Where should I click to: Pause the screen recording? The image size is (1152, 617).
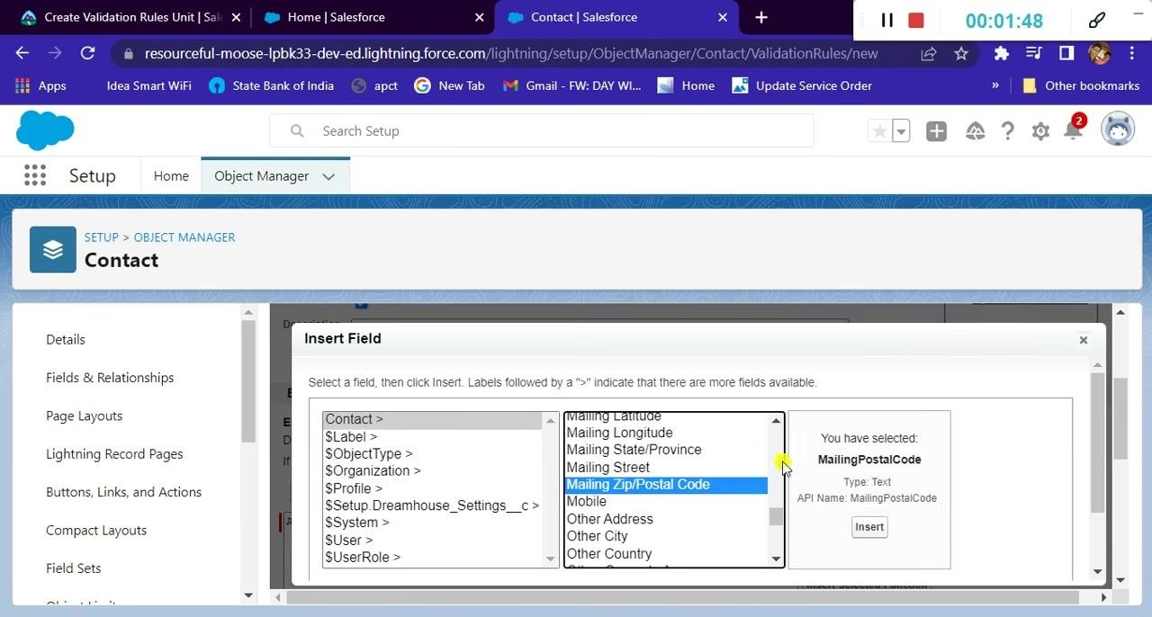(886, 20)
